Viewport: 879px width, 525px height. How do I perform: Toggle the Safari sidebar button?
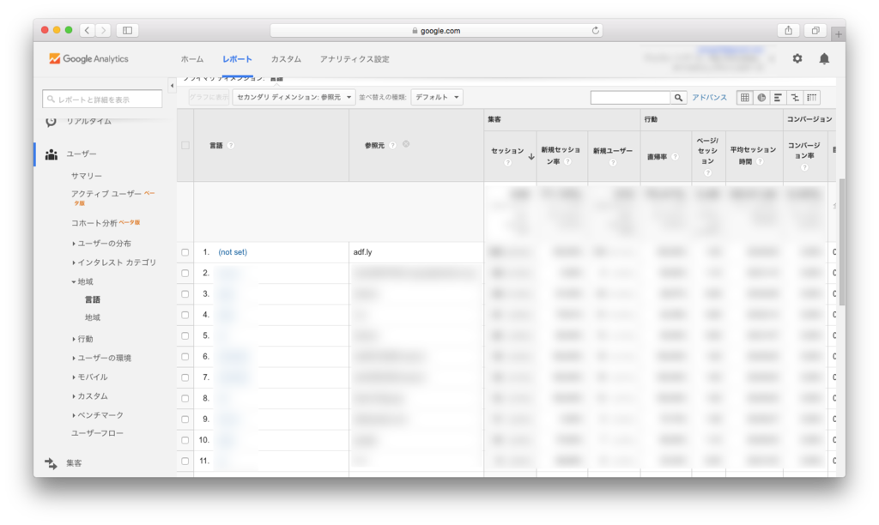[127, 30]
